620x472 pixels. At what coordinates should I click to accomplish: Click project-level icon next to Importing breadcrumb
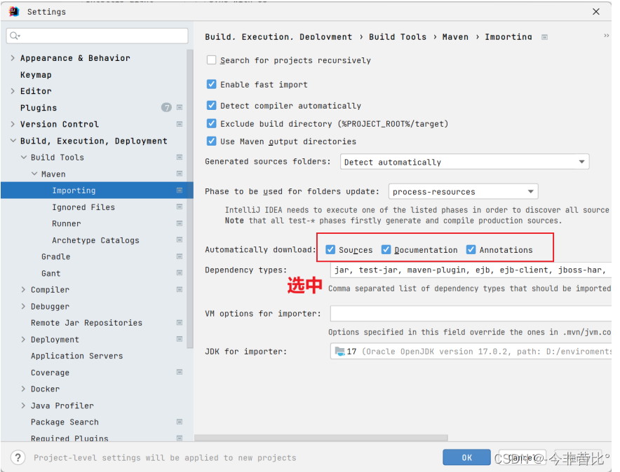(x=545, y=37)
